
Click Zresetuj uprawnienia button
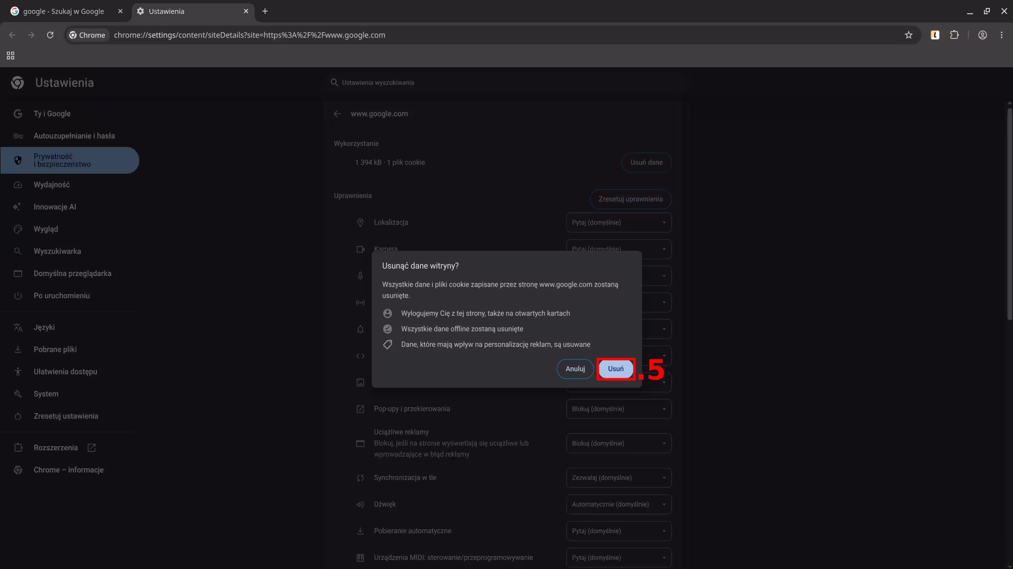pyautogui.click(x=630, y=199)
